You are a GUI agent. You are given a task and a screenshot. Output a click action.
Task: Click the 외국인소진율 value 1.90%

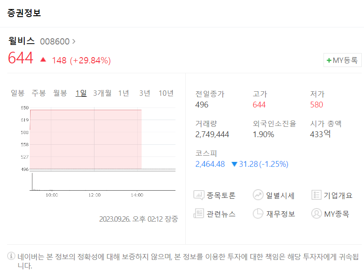click(x=264, y=134)
